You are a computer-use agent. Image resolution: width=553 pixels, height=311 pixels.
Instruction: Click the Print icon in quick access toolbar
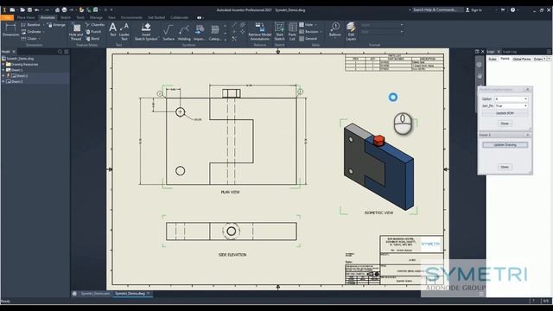(x=64, y=10)
